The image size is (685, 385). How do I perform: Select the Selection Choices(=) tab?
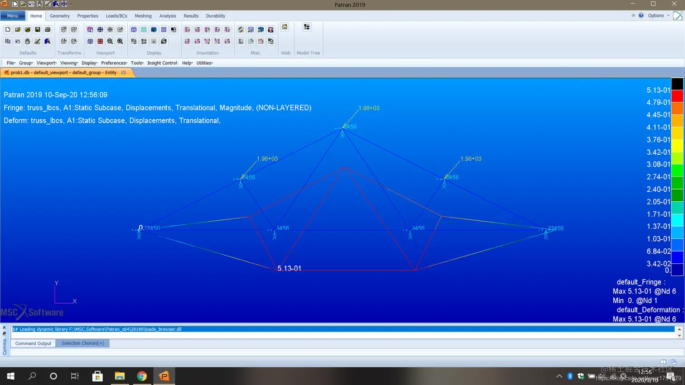83,343
